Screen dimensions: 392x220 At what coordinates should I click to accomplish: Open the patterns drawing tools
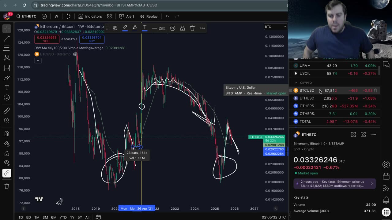[x=7, y=58]
